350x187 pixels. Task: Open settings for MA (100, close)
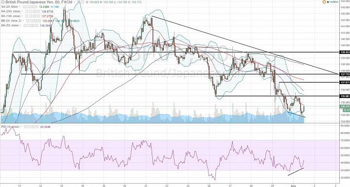(31, 16)
